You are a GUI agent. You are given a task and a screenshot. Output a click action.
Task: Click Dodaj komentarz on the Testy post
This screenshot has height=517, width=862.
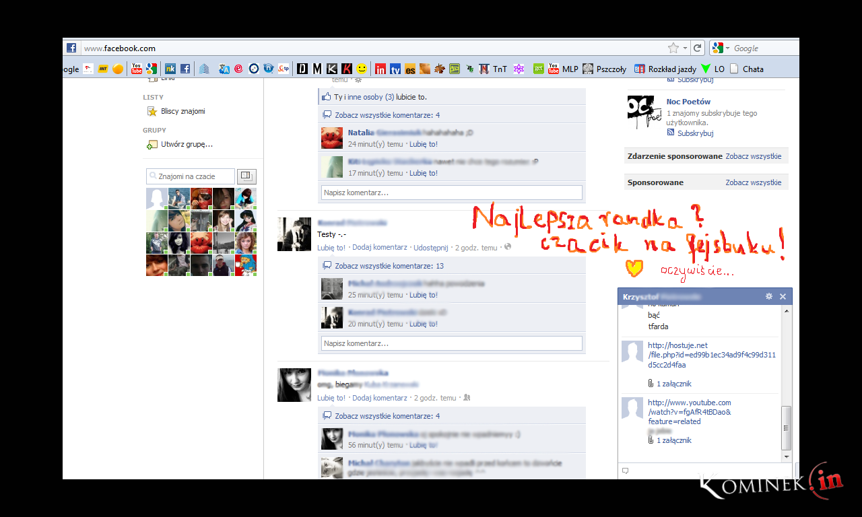coord(380,248)
